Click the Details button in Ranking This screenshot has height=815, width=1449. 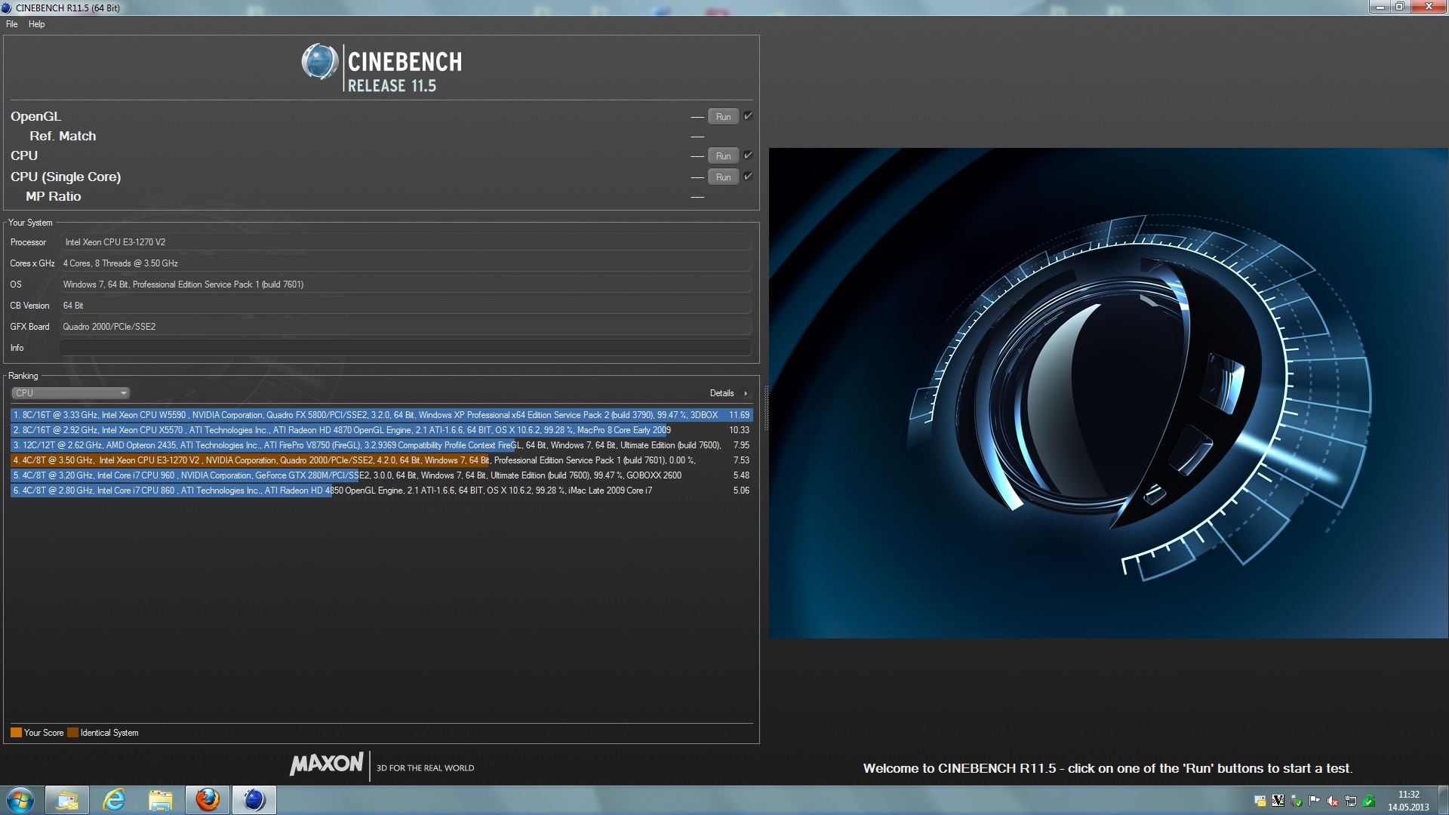click(721, 393)
